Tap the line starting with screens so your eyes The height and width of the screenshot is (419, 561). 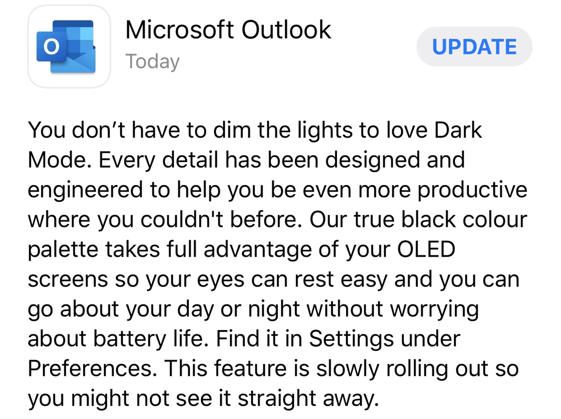273,279
